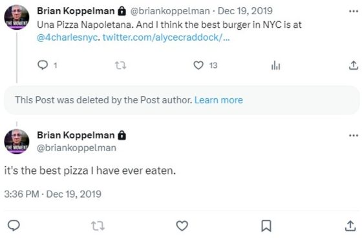This screenshot has height=241, width=362.
Task: Open the twitter.com/alycecraddock link
Action: tap(166, 37)
